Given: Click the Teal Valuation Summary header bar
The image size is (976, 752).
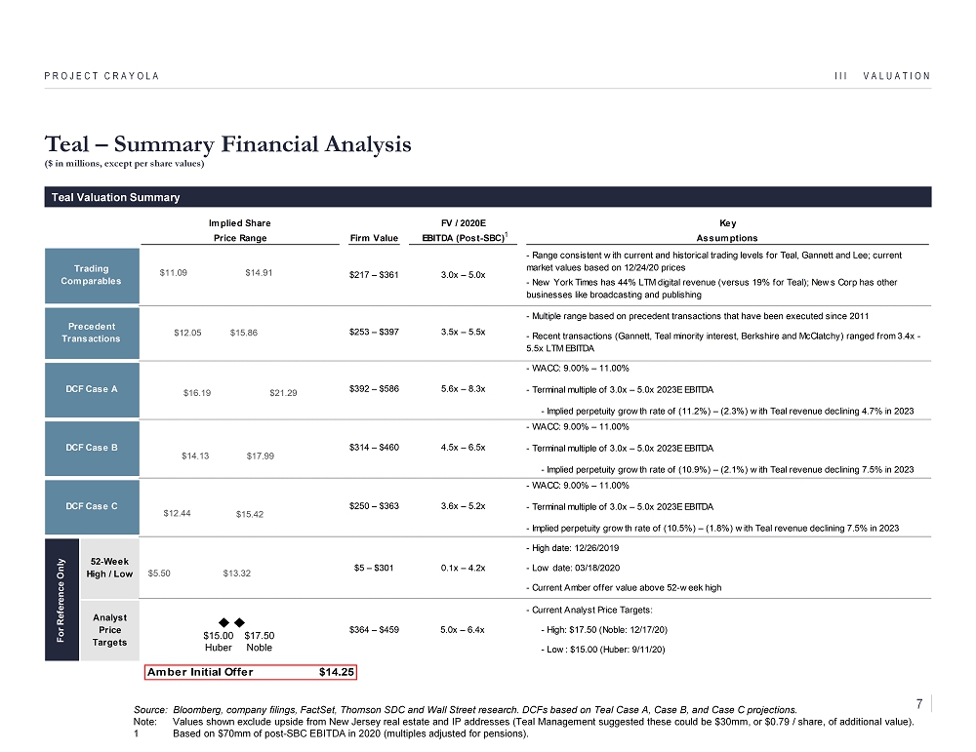Looking at the screenshot, I should tap(488, 197).
